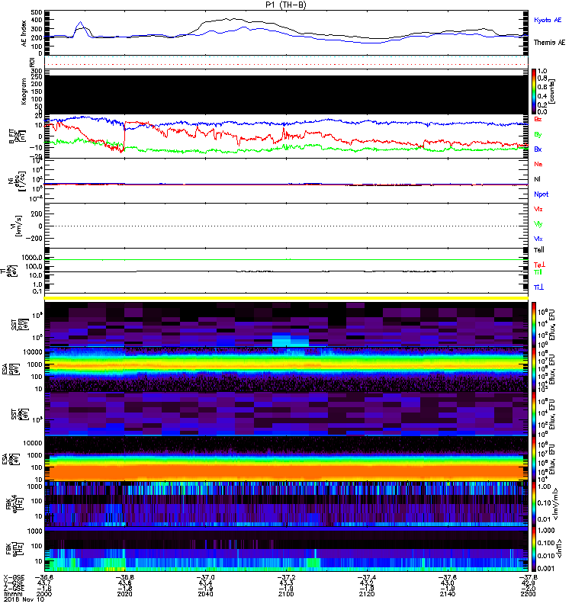Click the "2140" time tick label
Screen dimensions: 572x610
448,594
